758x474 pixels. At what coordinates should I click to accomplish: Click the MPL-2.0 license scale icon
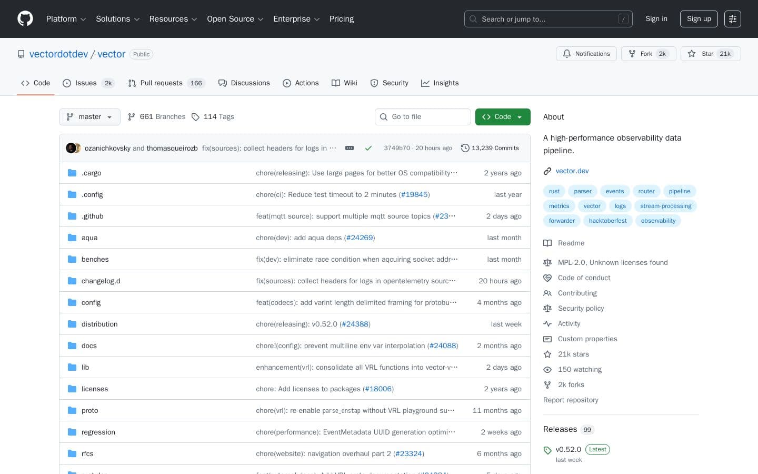(547, 262)
